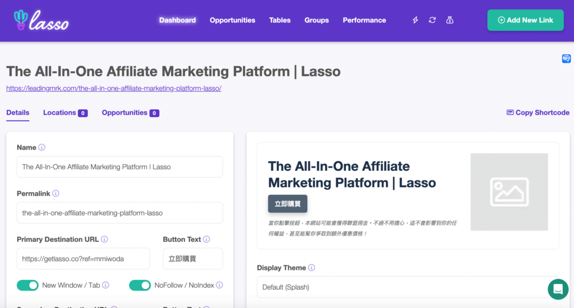Click info icon beside Primary Destination URL

coord(104,239)
